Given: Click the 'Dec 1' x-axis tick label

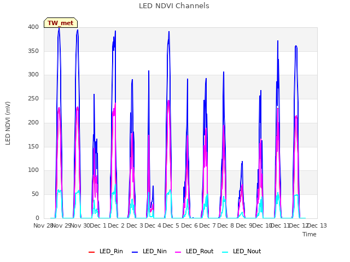Looking at the screenshot, I should point(98,225).
